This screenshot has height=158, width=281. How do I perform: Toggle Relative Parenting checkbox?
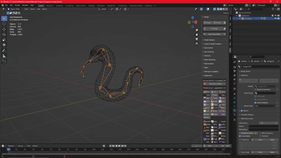tap(255, 89)
